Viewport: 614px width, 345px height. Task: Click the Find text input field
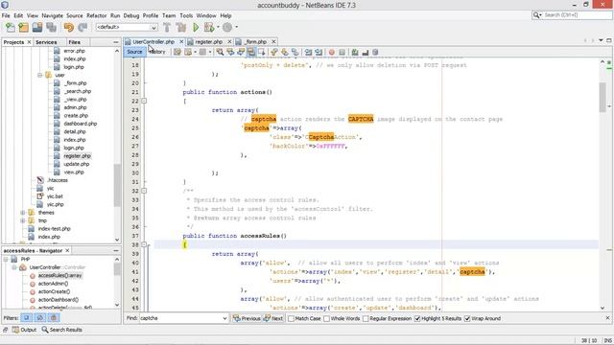(180, 318)
